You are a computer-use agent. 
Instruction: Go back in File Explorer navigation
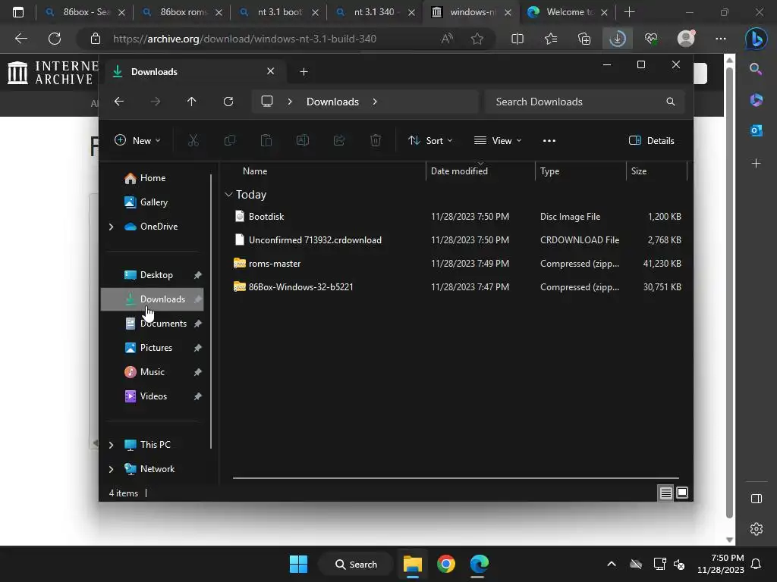point(119,102)
